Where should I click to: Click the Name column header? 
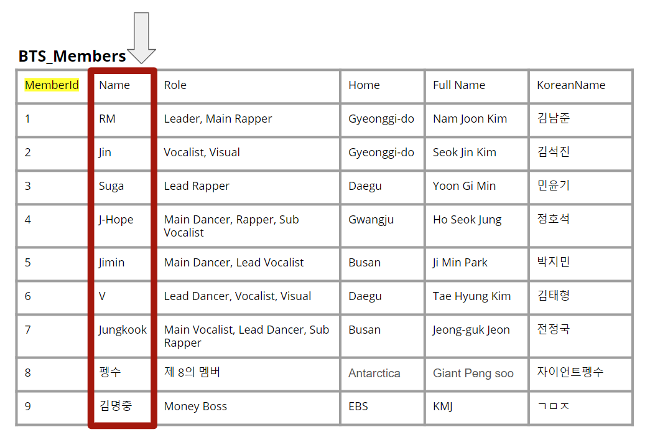point(114,85)
